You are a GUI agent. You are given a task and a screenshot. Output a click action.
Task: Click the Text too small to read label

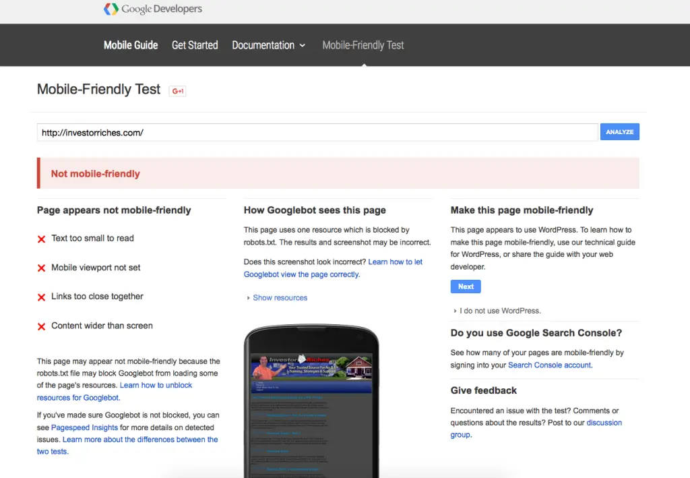[x=92, y=239]
